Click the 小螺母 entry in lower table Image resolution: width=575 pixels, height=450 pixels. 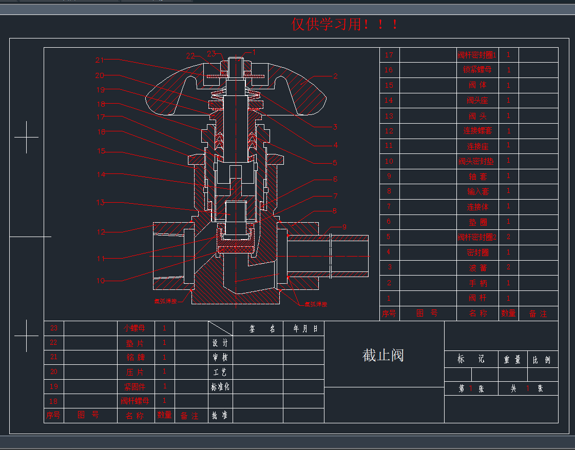pos(135,328)
